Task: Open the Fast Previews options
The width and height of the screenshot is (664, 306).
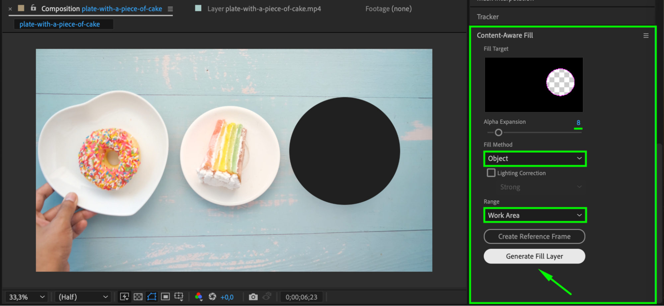Action: pyautogui.click(x=125, y=297)
